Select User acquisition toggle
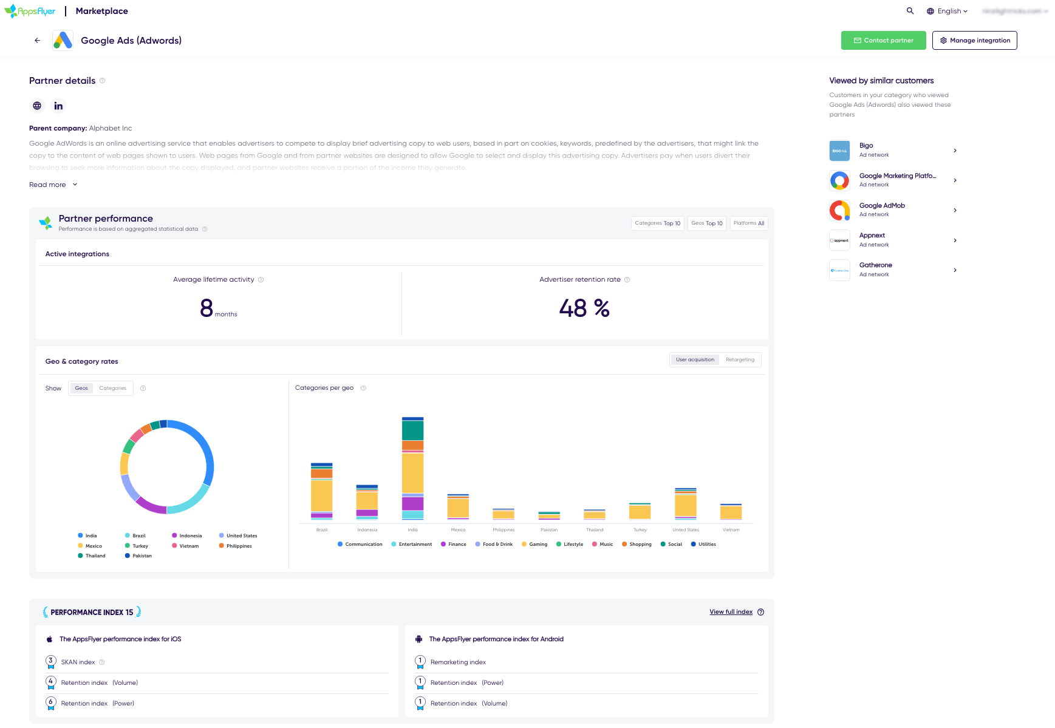 pos(695,359)
